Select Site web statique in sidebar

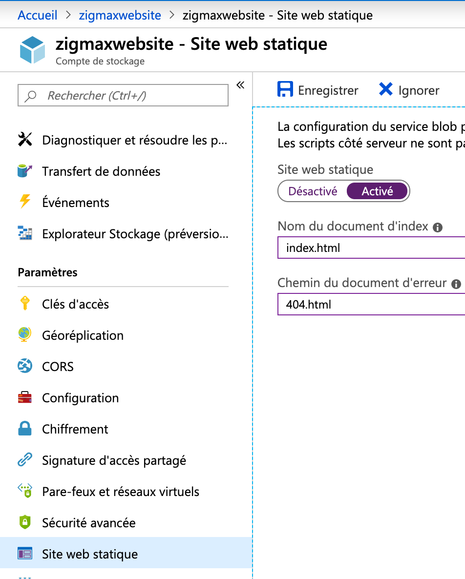coord(89,554)
